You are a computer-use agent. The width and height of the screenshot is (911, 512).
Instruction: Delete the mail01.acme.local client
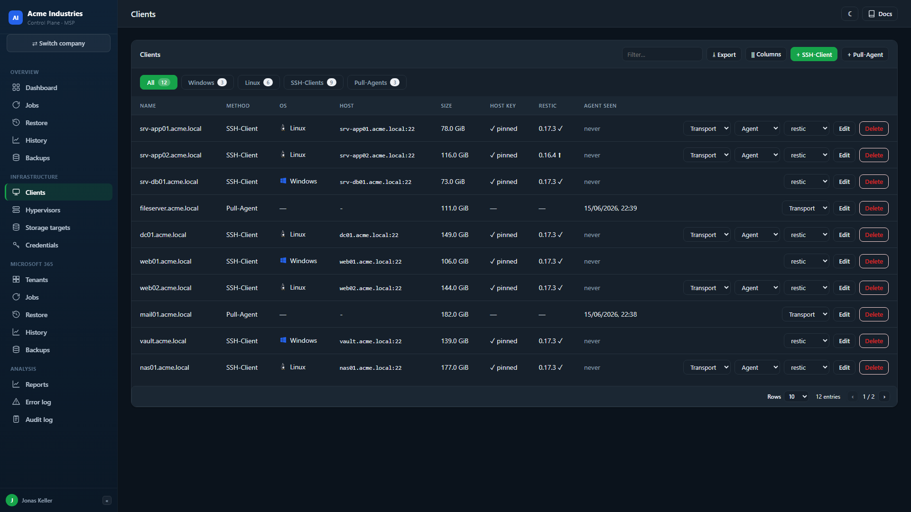[x=874, y=314]
